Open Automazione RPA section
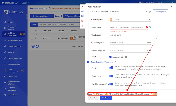176x106 pixels. pyautogui.click(x=15, y=40)
